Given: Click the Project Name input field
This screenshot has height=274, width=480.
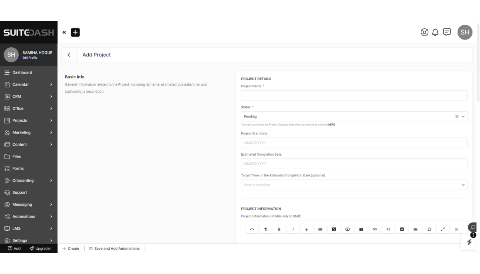Looking at the screenshot, I should click(x=354, y=95).
